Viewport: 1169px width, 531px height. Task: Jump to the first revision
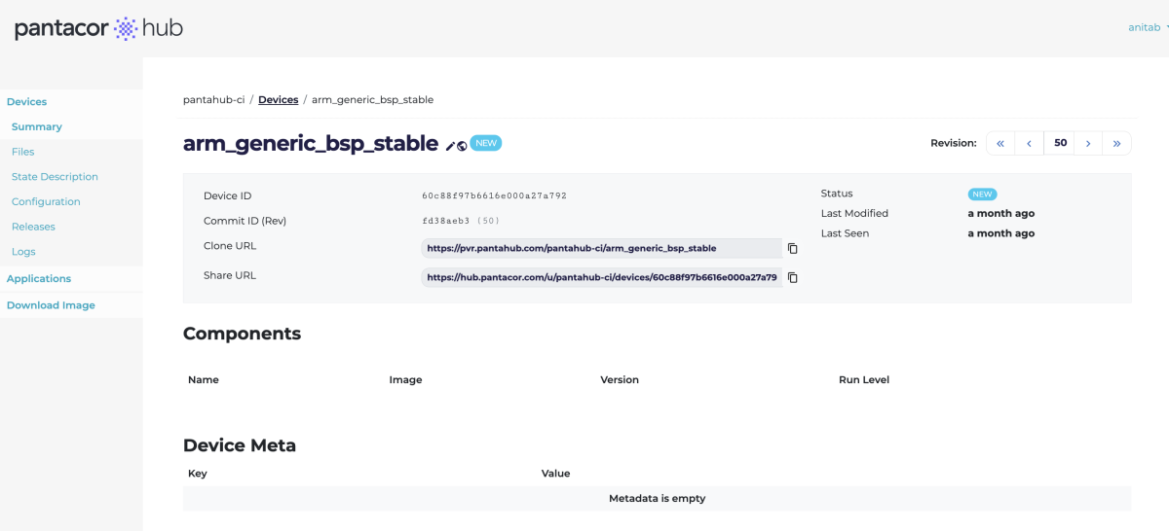pos(1000,143)
